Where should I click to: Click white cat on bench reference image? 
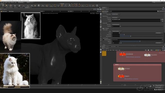click(15, 71)
